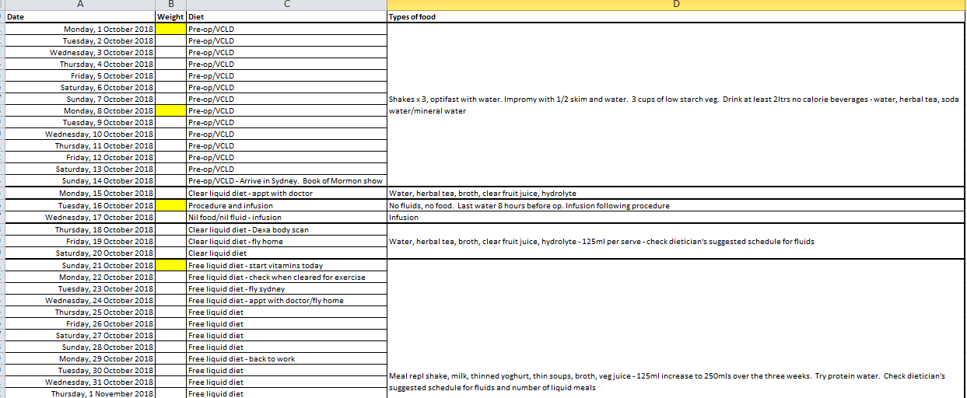This screenshot has height=398, width=967.
Task: Select Free liquid diet - back to work cell
Action: click(x=286, y=358)
